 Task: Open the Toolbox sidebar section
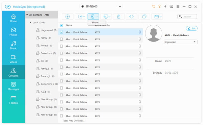[x=13, y=100]
